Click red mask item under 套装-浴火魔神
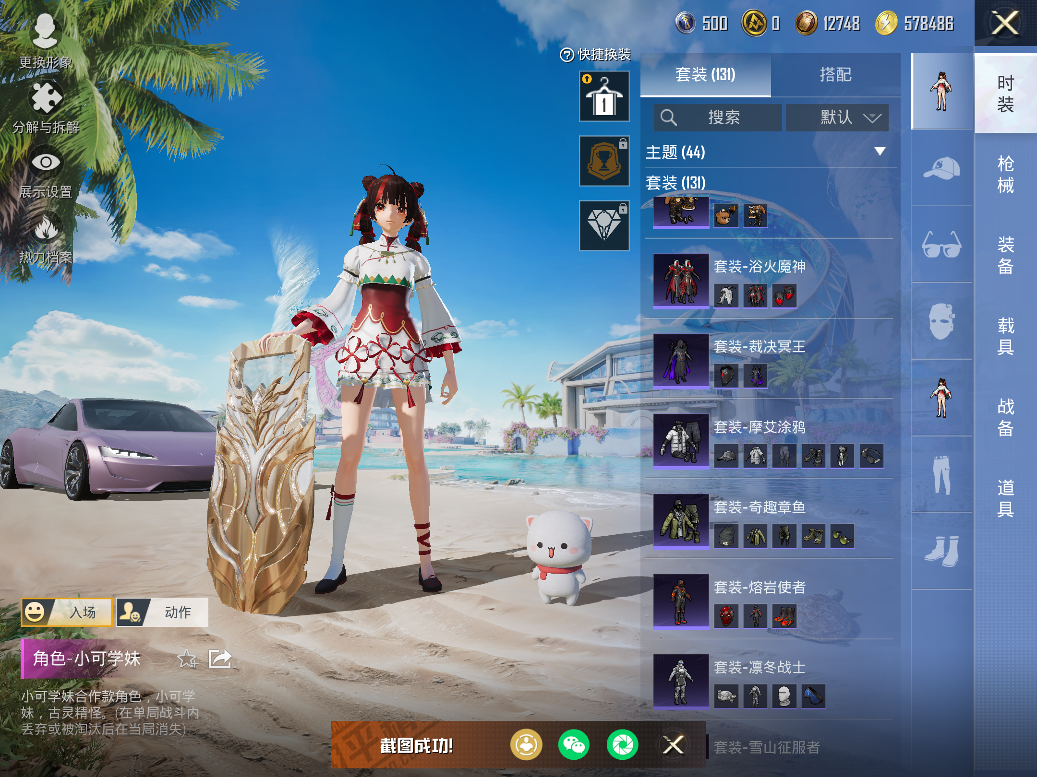This screenshot has width=1037, height=777. tap(784, 295)
